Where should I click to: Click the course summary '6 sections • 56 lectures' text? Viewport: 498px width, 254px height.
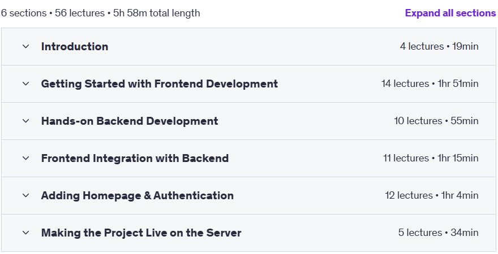(x=53, y=14)
